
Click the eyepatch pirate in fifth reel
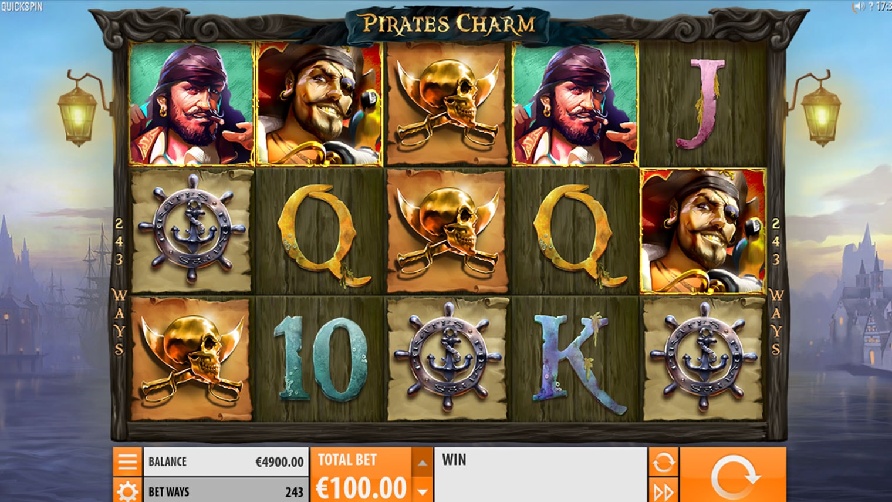click(x=703, y=231)
